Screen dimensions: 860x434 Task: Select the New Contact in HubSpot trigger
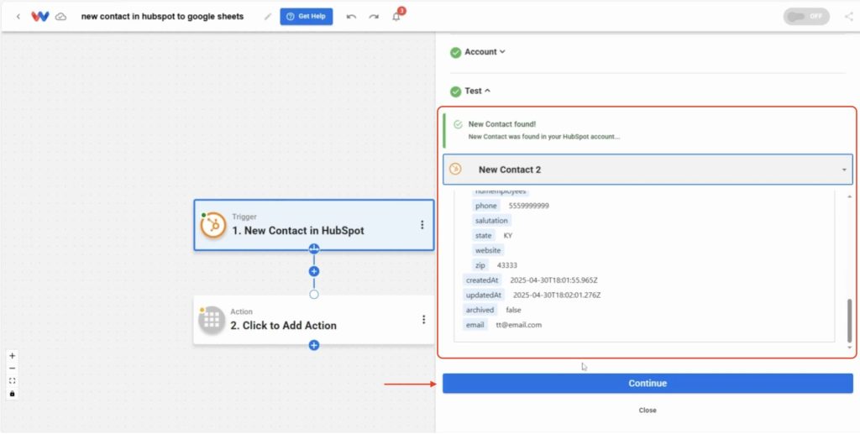point(314,225)
